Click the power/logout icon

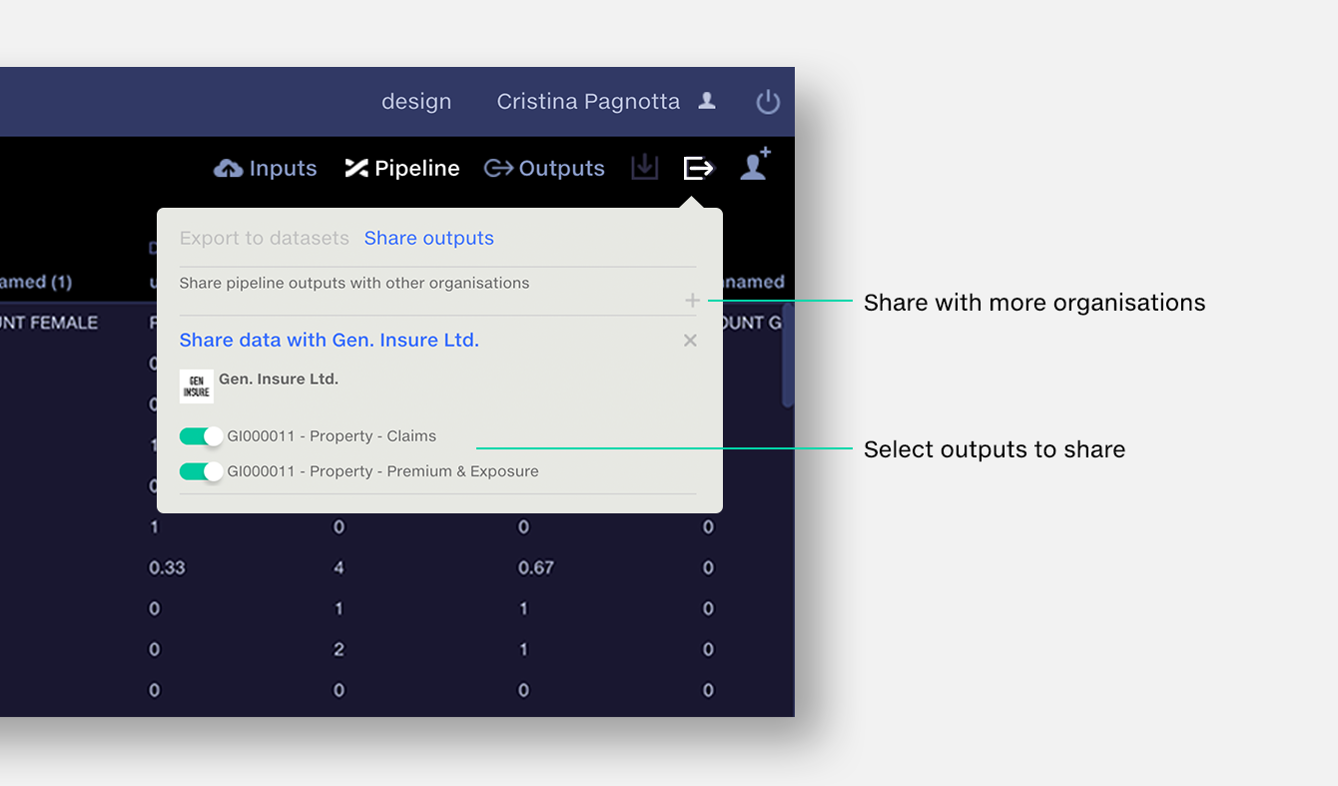tap(768, 101)
